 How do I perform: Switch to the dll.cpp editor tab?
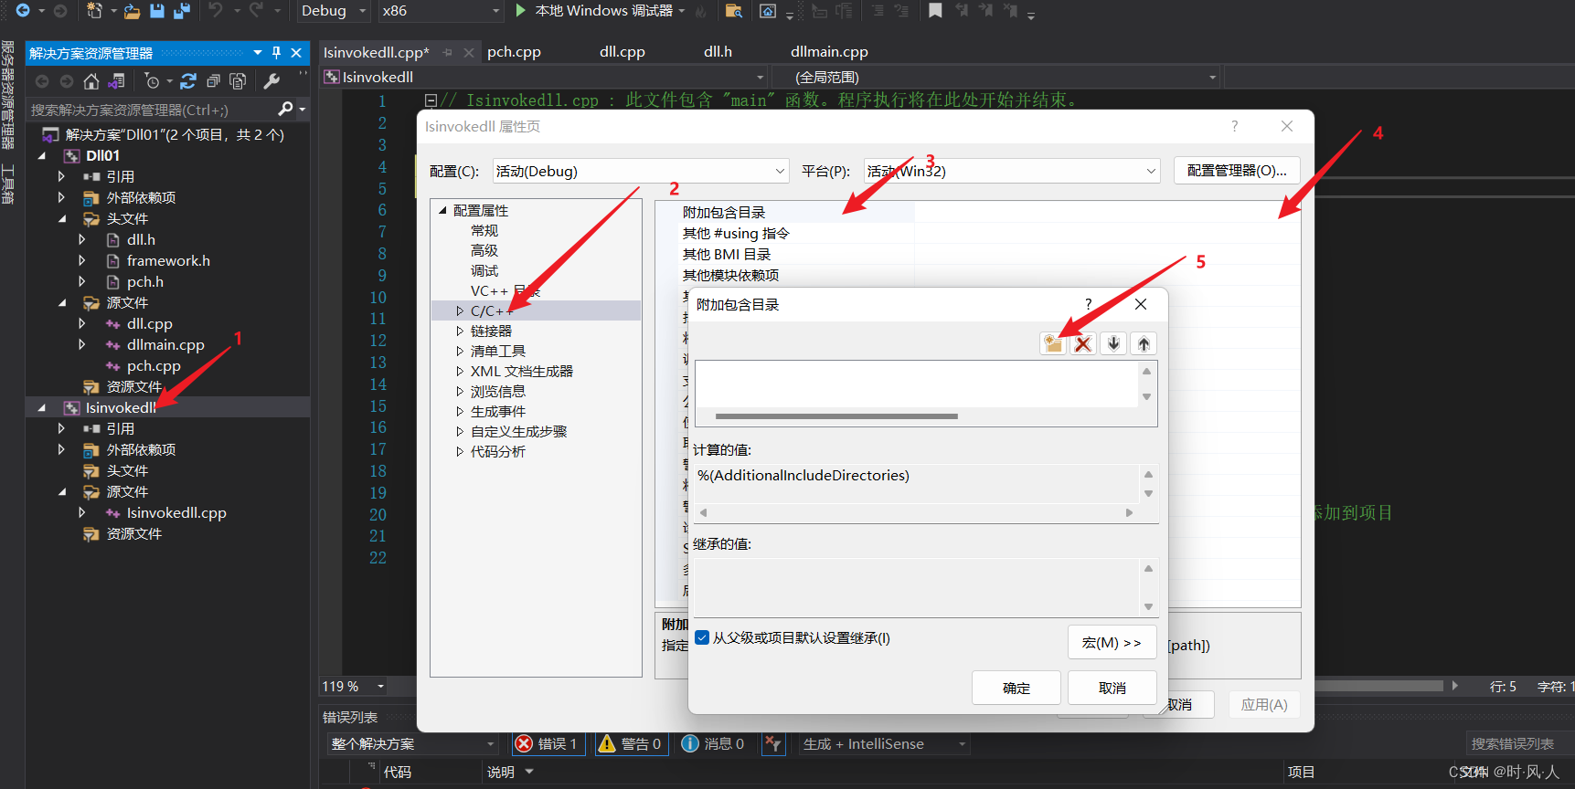tap(623, 52)
